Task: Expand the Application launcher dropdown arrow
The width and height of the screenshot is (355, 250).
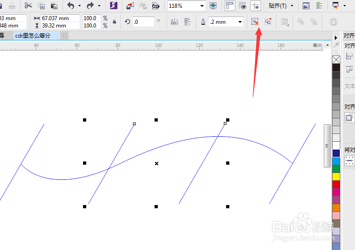Action: [344, 6]
